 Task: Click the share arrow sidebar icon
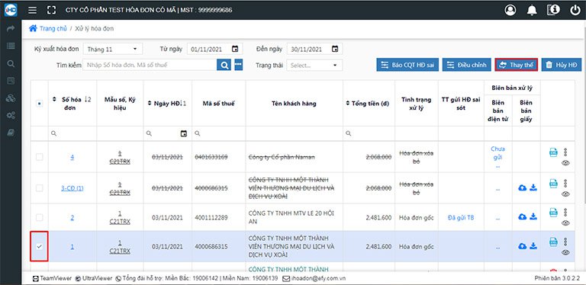(x=11, y=28)
